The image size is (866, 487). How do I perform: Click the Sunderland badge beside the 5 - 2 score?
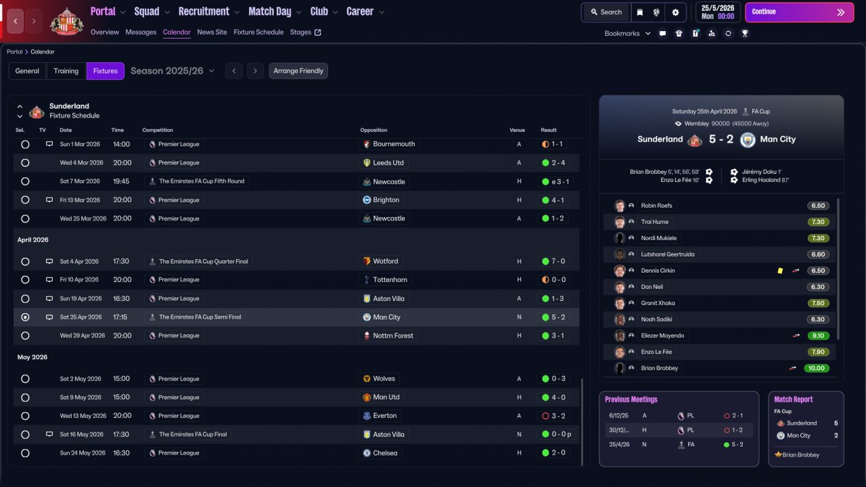pos(695,139)
